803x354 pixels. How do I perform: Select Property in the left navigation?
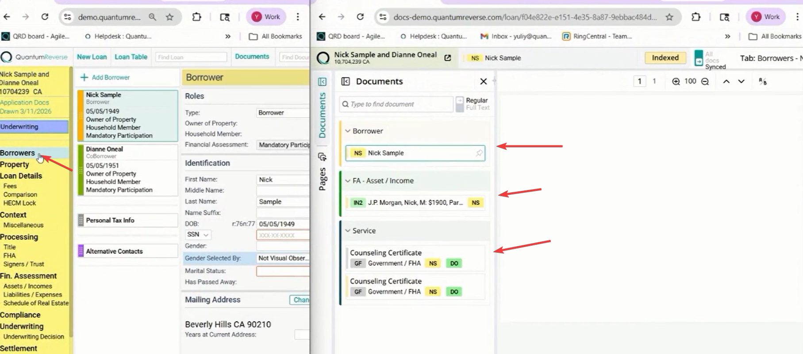(15, 164)
